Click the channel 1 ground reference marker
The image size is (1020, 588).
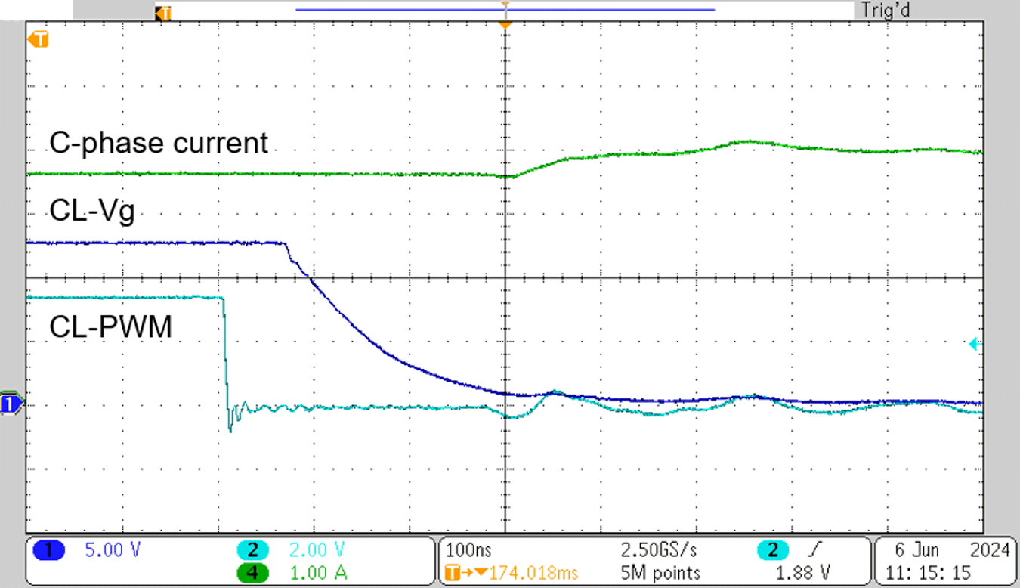[11, 404]
